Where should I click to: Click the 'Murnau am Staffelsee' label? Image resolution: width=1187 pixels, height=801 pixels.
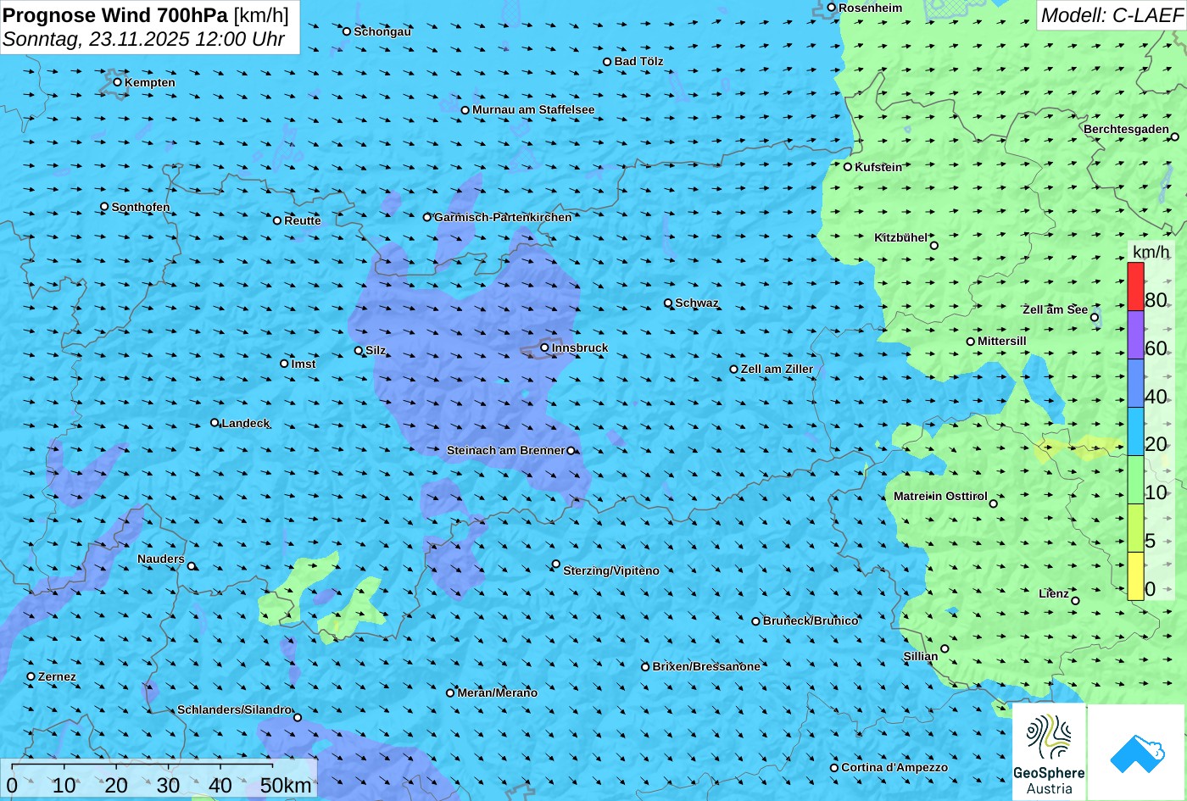point(533,109)
